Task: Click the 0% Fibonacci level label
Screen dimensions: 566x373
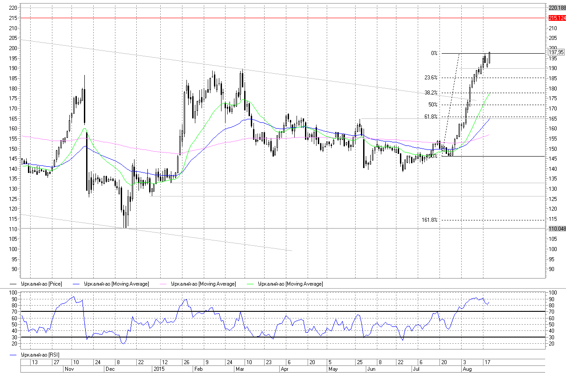Action: (x=434, y=53)
